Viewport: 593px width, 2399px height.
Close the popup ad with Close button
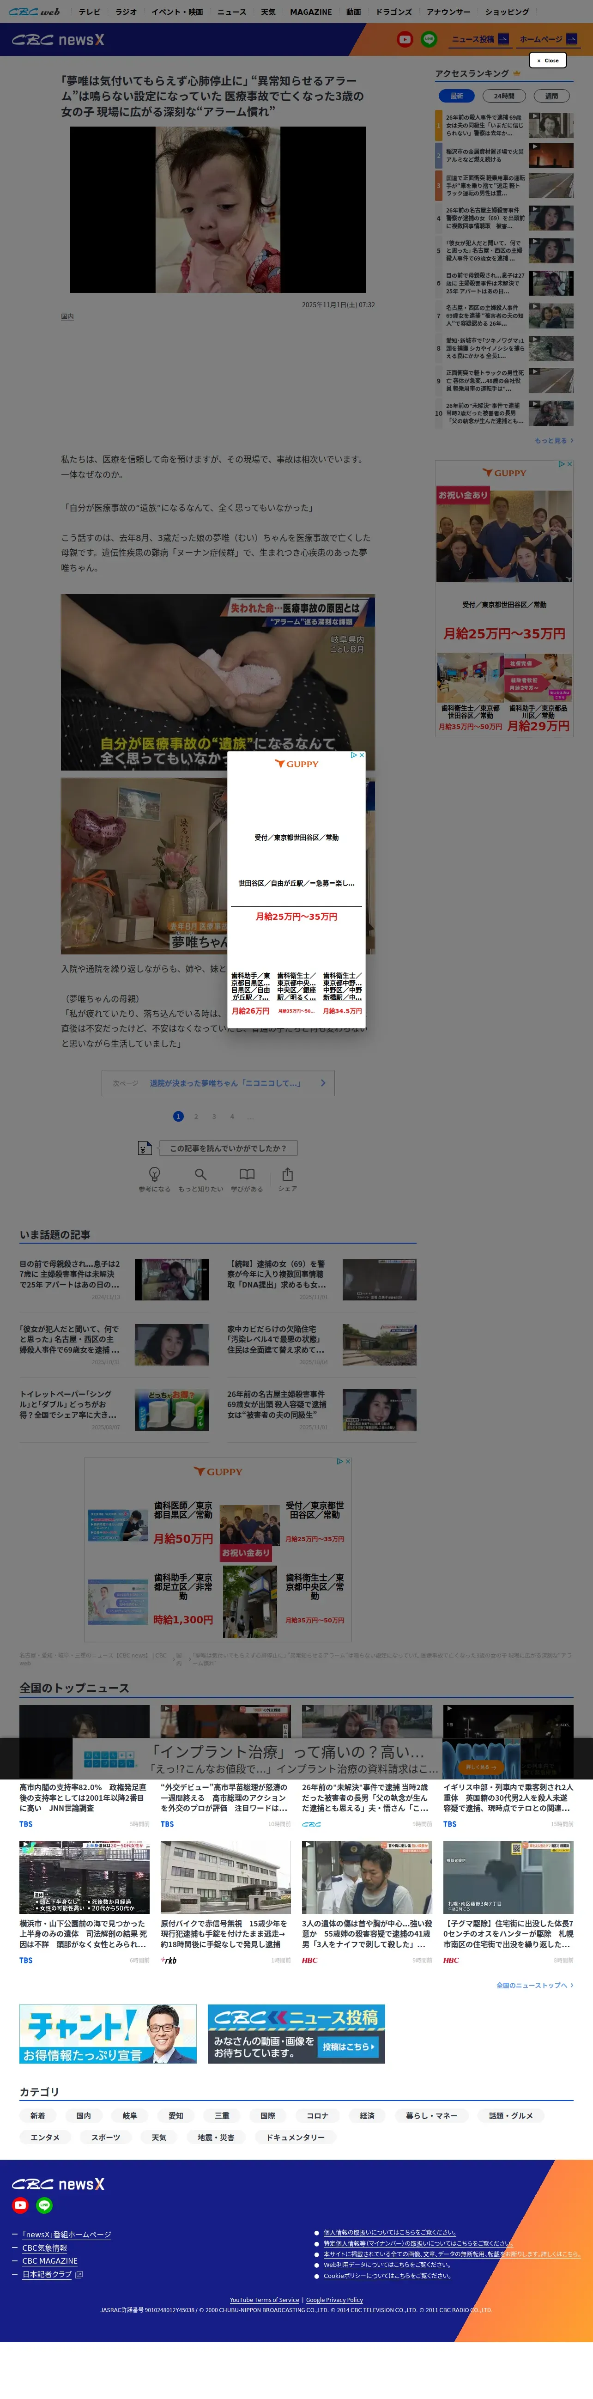pyautogui.click(x=547, y=61)
